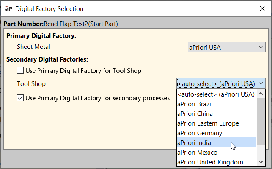
Task: Click the aPriori logo icon in title bar
Action: pos(8,8)
